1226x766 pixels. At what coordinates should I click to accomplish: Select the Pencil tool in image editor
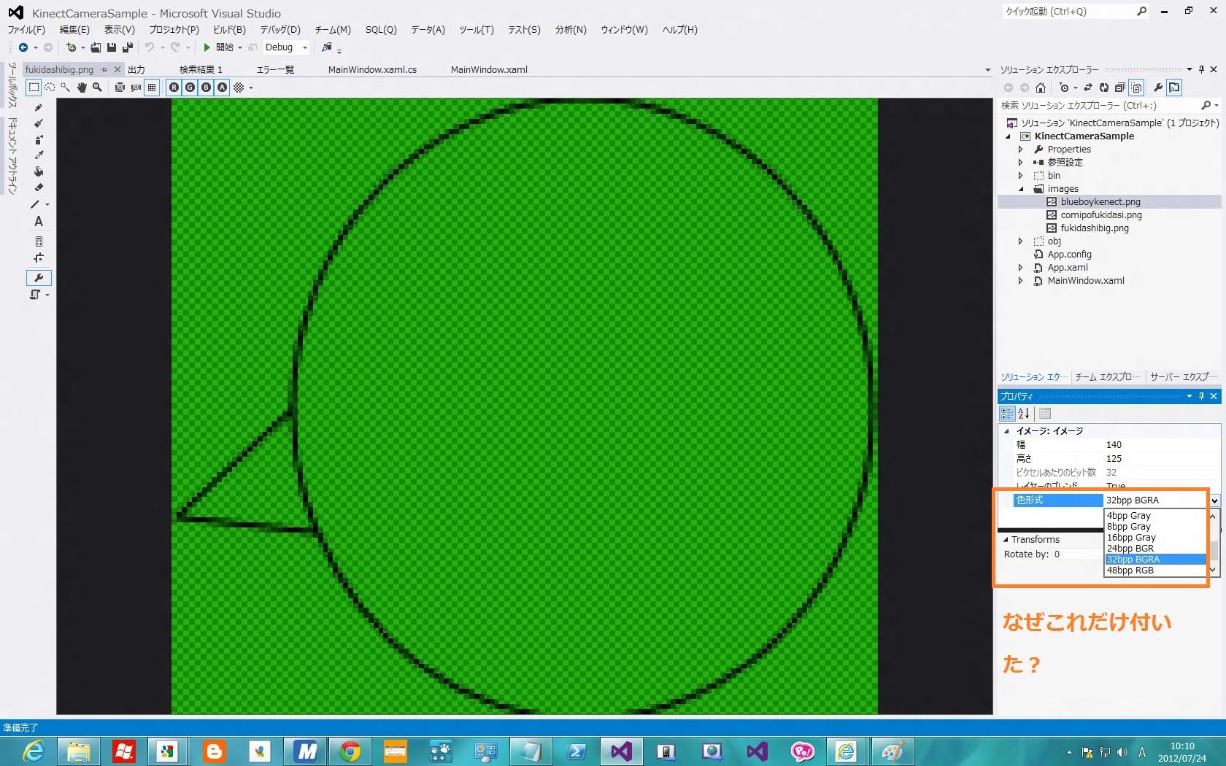pos(39,107)
